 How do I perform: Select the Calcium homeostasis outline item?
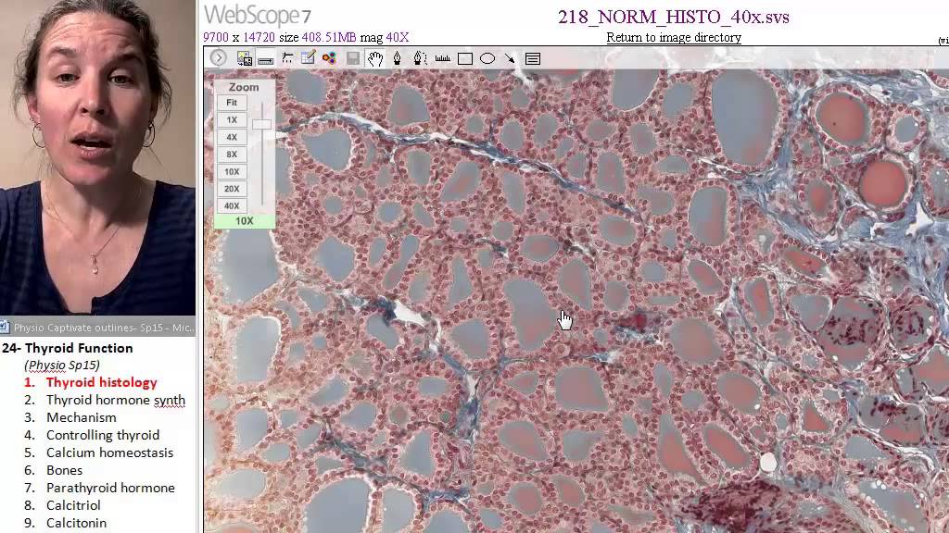click(109, 452)
